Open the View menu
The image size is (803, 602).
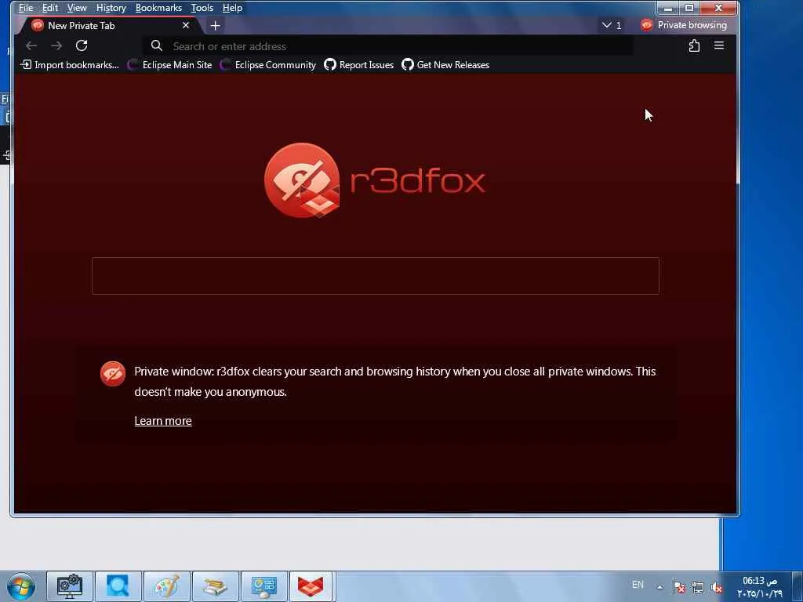pos(76,8)
